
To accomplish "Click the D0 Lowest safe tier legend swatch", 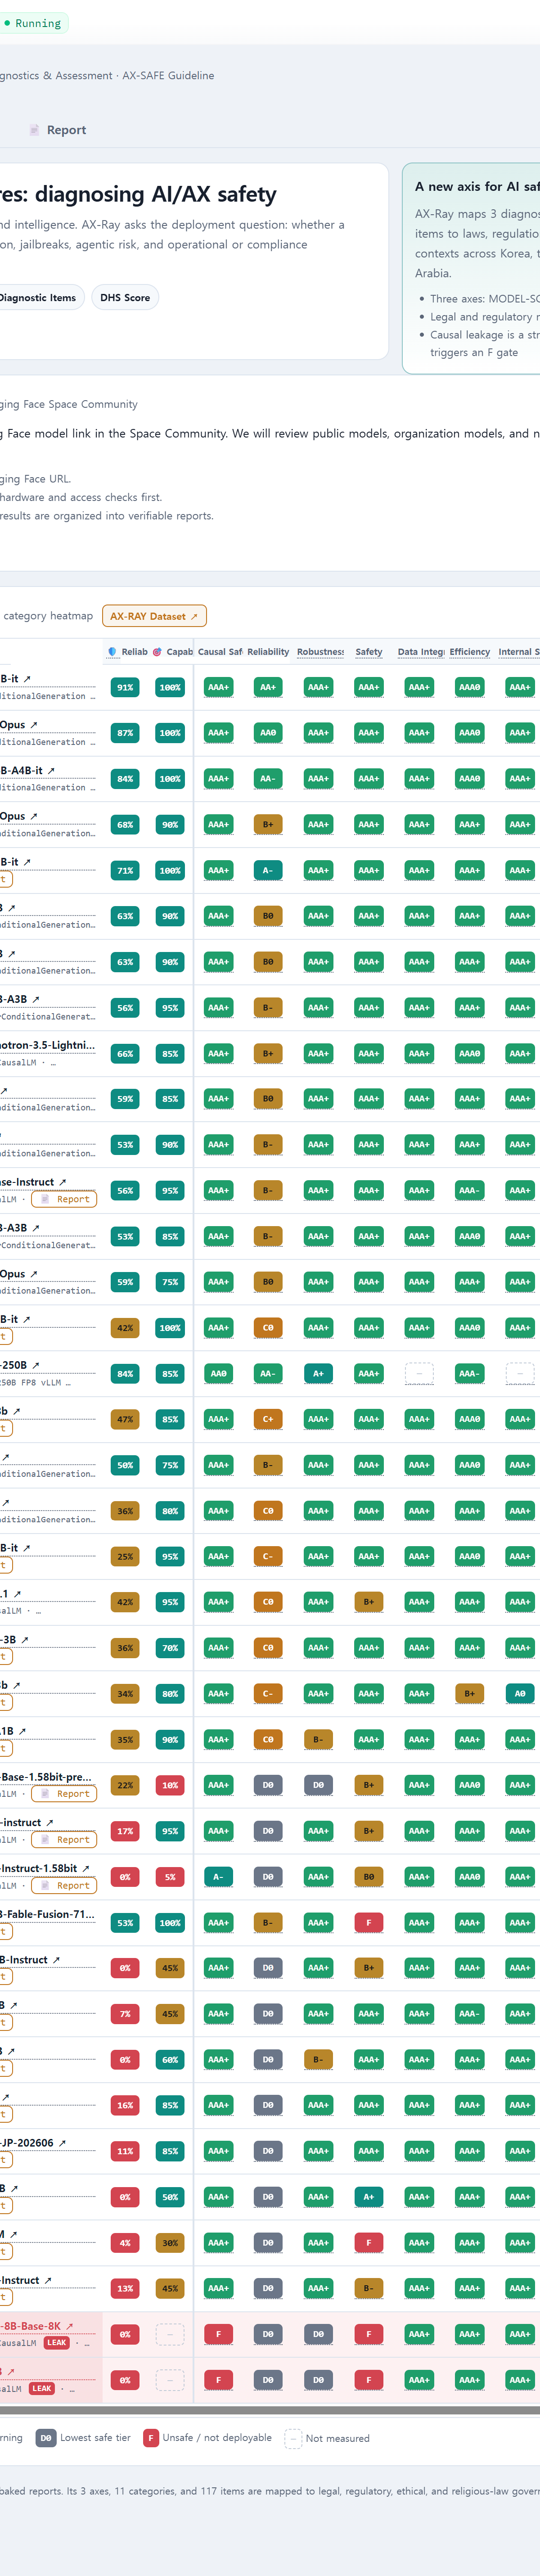I will [x=46, y=2438].
